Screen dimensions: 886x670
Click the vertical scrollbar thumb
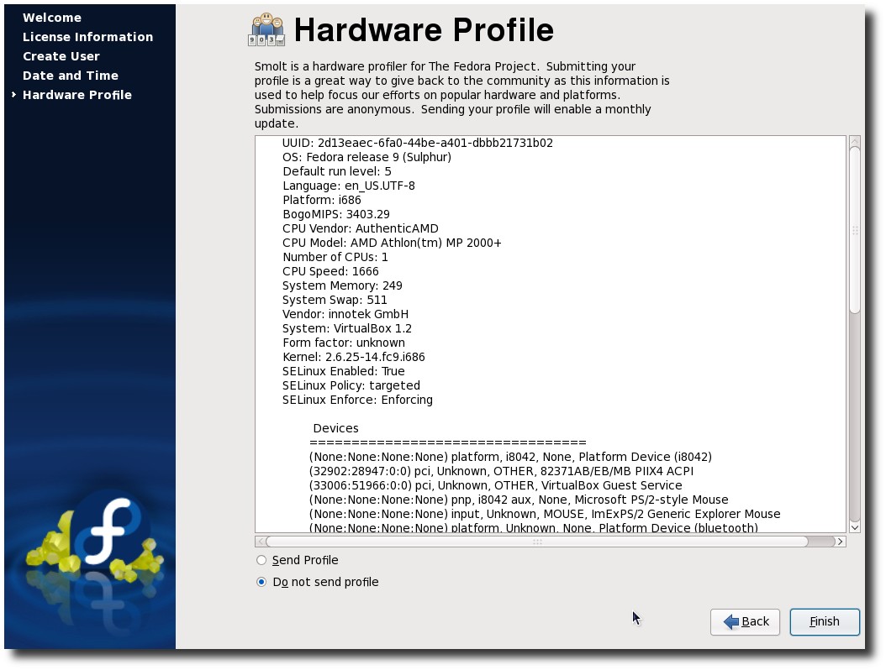pos(854,230)
